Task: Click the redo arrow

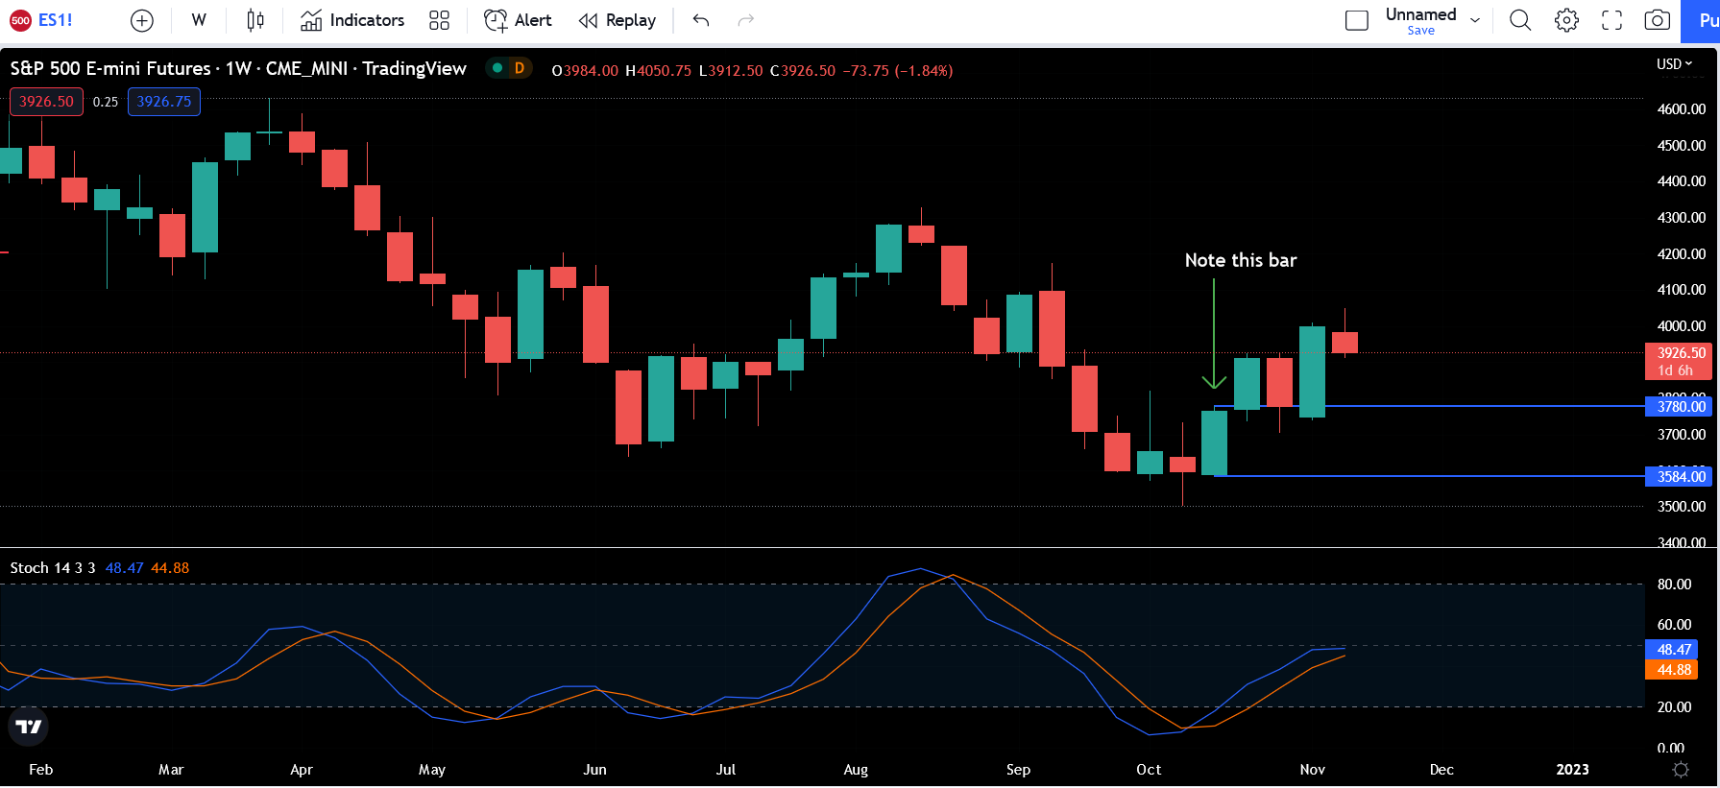Action: pyautogui.click(x=745, y=20)
